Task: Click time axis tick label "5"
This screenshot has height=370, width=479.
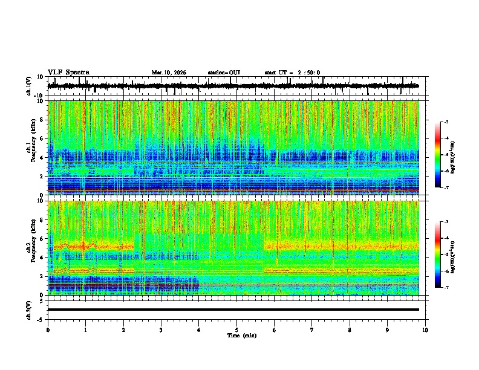Action: [236, 330]
